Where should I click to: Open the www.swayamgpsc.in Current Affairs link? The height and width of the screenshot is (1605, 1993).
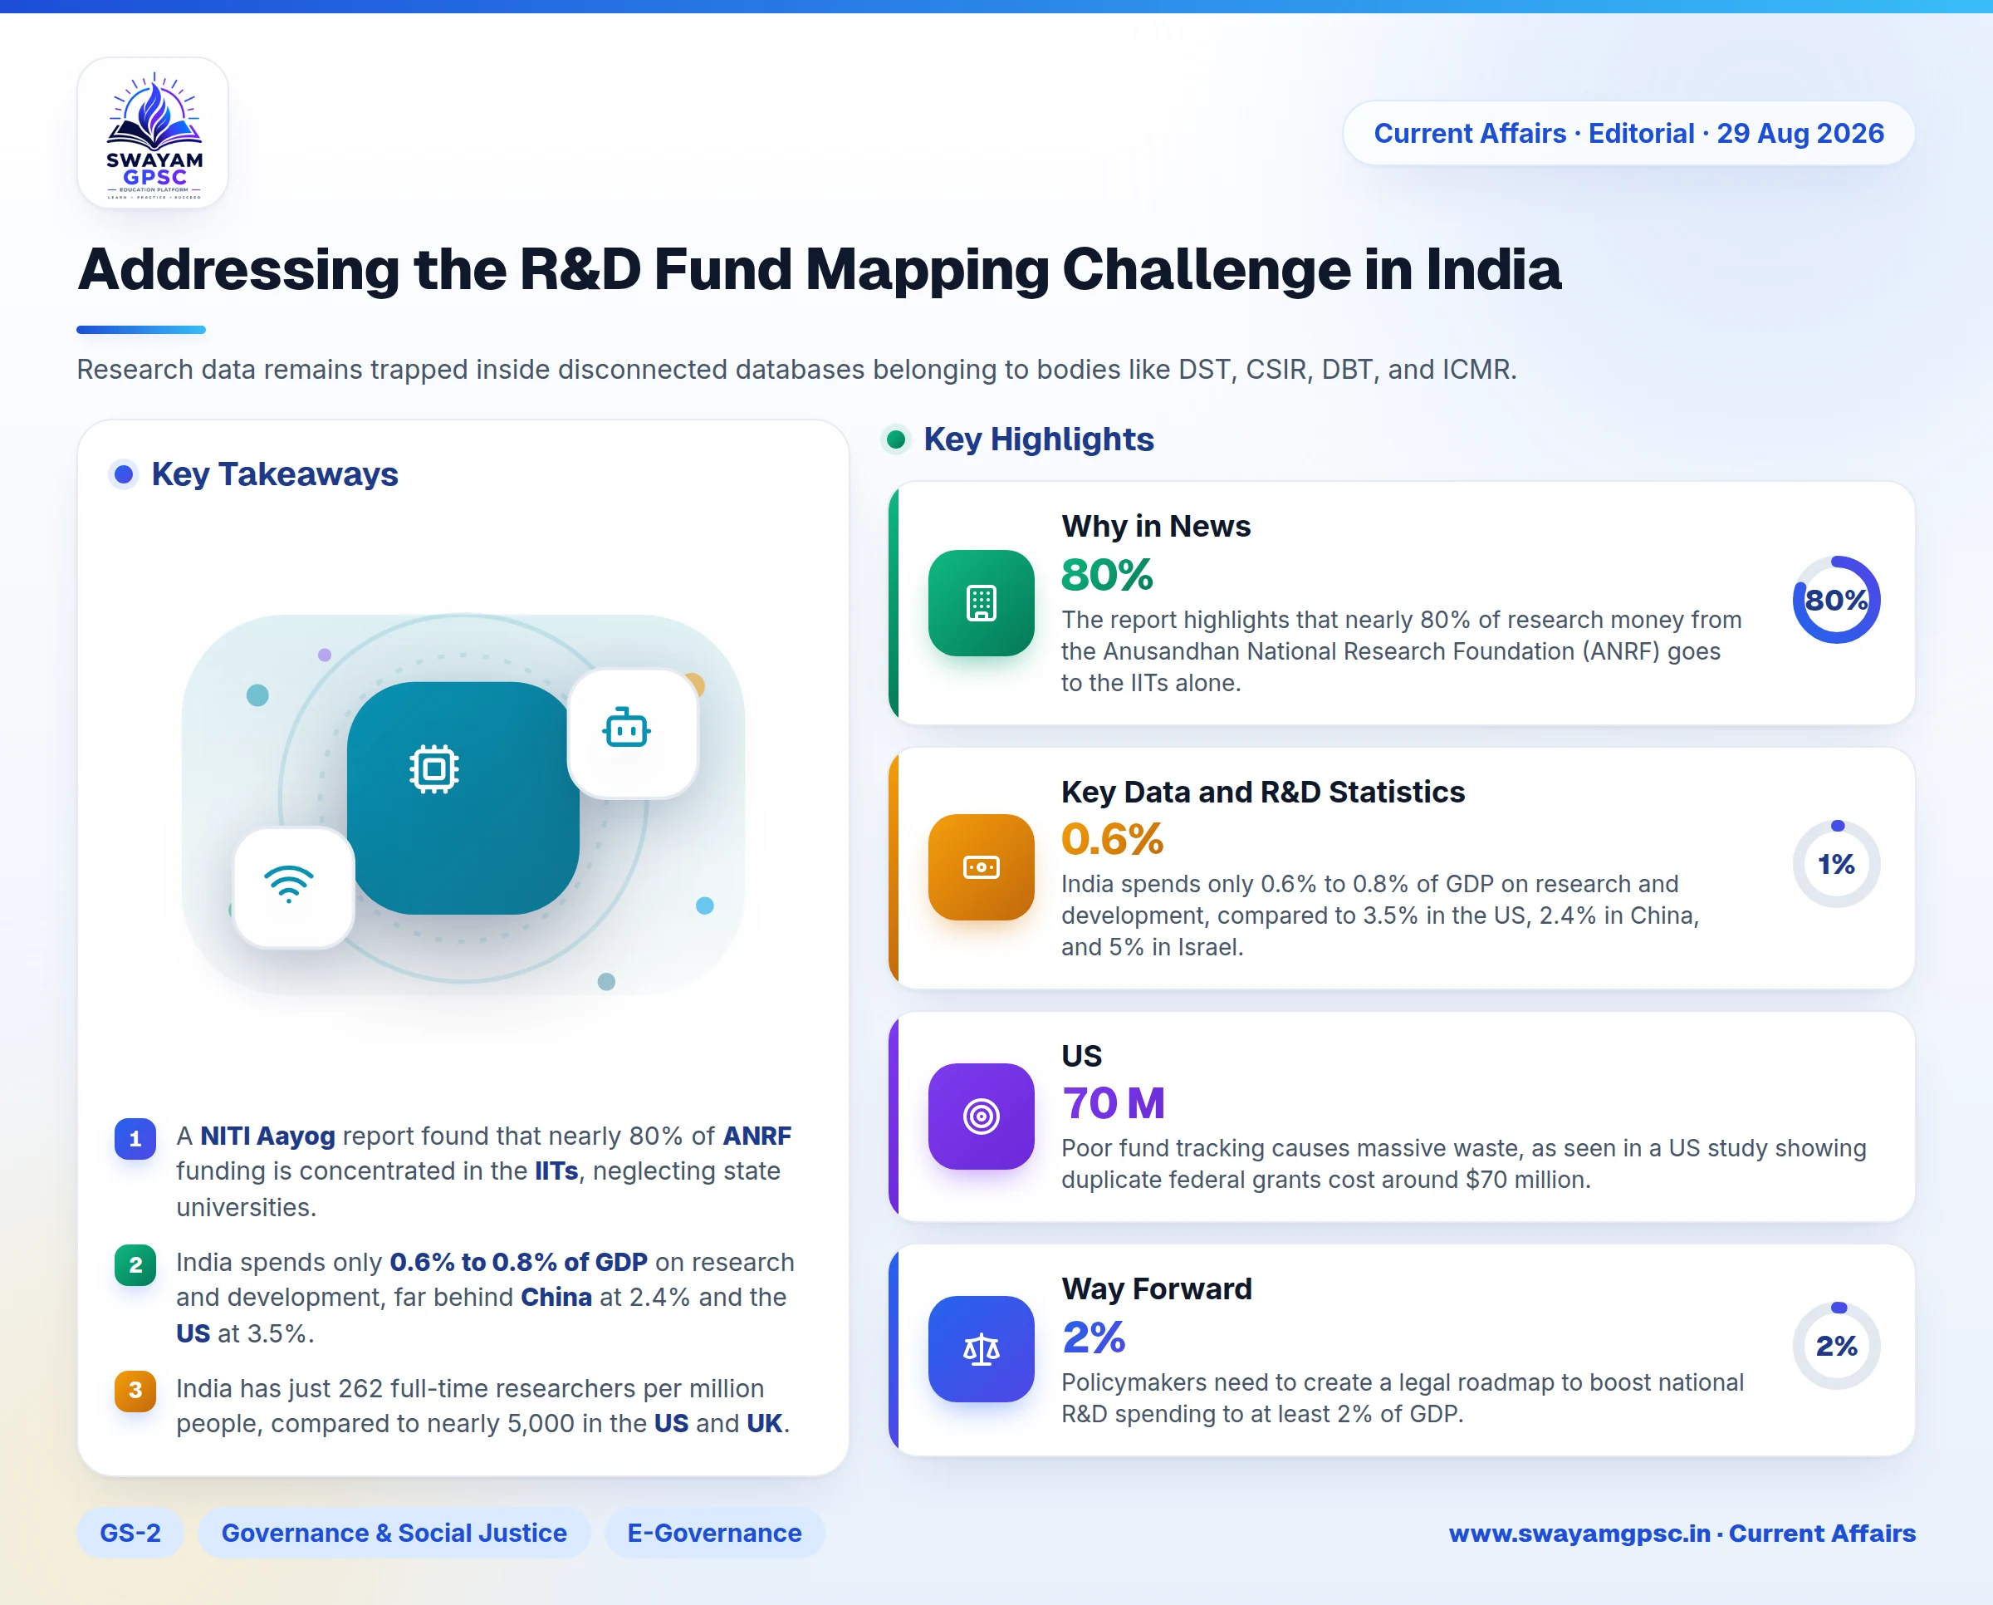(x=1682, y=1533)
